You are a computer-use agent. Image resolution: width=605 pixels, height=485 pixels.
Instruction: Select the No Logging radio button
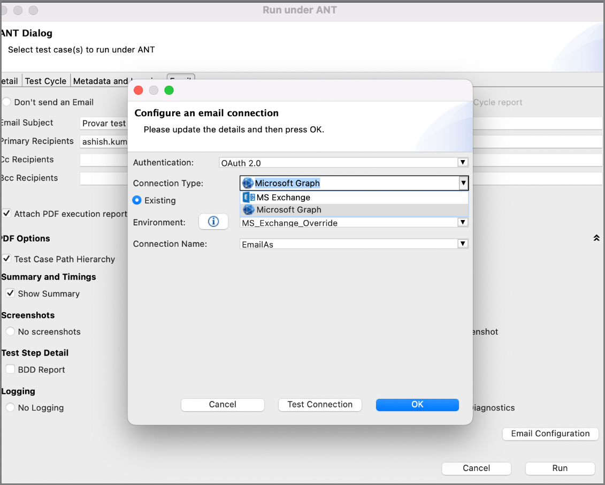point(10,407)
